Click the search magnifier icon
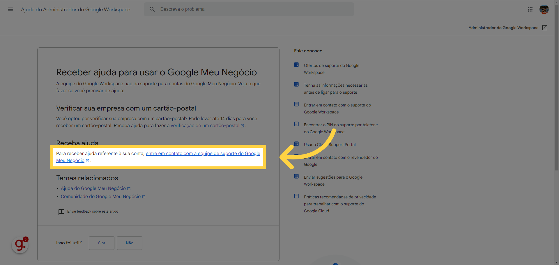The width and height of the screenshot is (559, 265). click(x=152, y=9)
